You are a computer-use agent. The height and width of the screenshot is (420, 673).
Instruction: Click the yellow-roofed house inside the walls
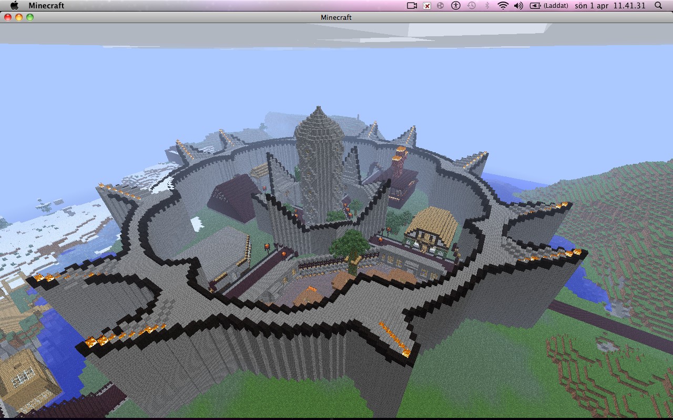[x=431, y=226]
